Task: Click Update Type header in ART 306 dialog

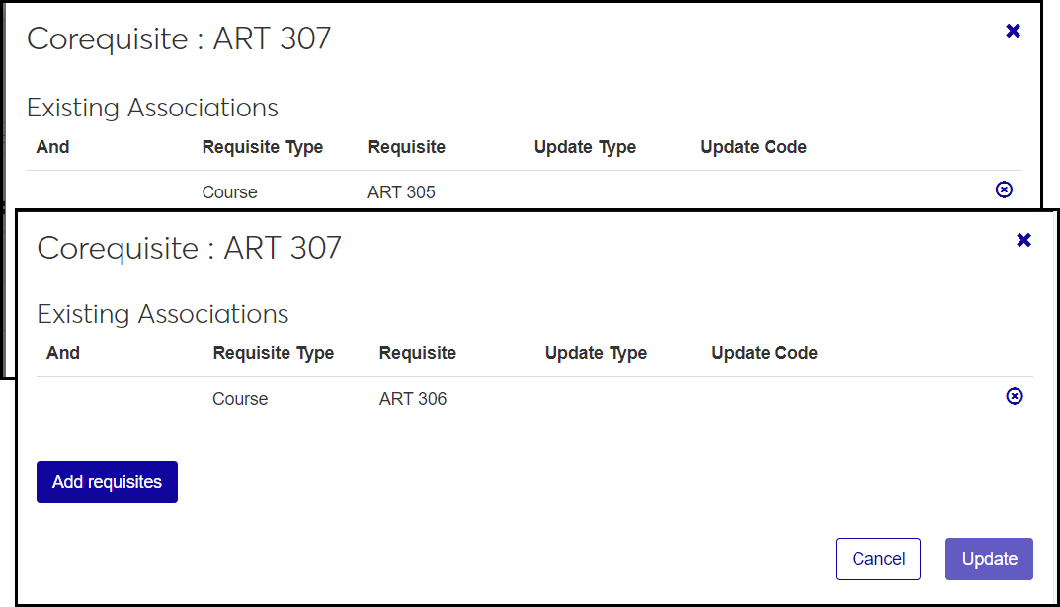Action: coord(596,353)
